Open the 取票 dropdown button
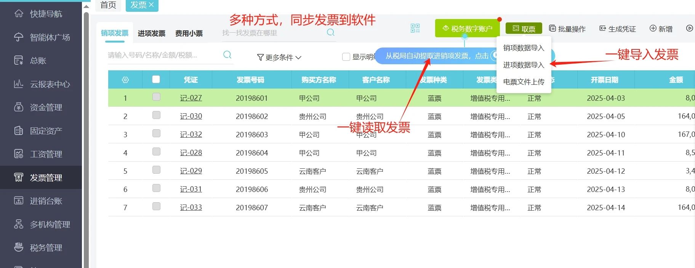This screenshot has width=695, height=268. (524, 29)
